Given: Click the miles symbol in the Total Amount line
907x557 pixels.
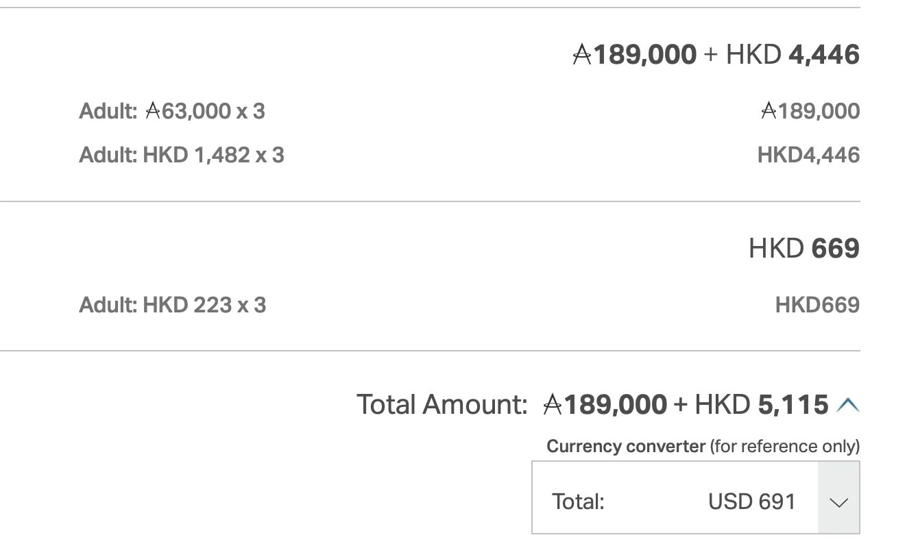Looking at the screenshot, I should [x=553, y=405].
